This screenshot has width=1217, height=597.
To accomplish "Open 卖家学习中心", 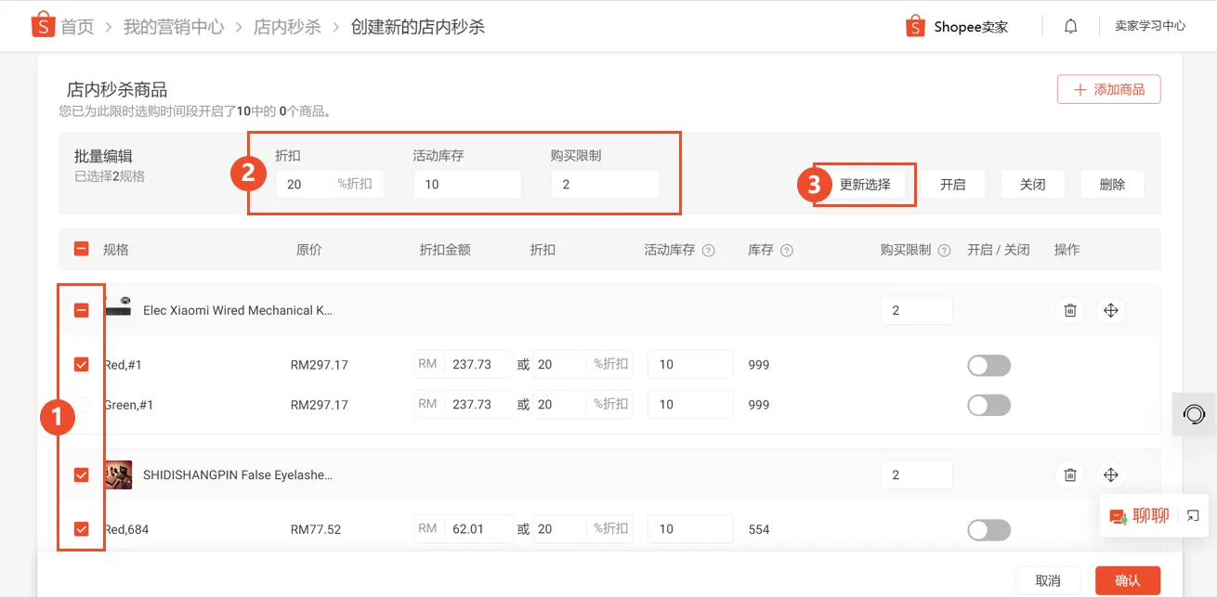I will 1150,25.
